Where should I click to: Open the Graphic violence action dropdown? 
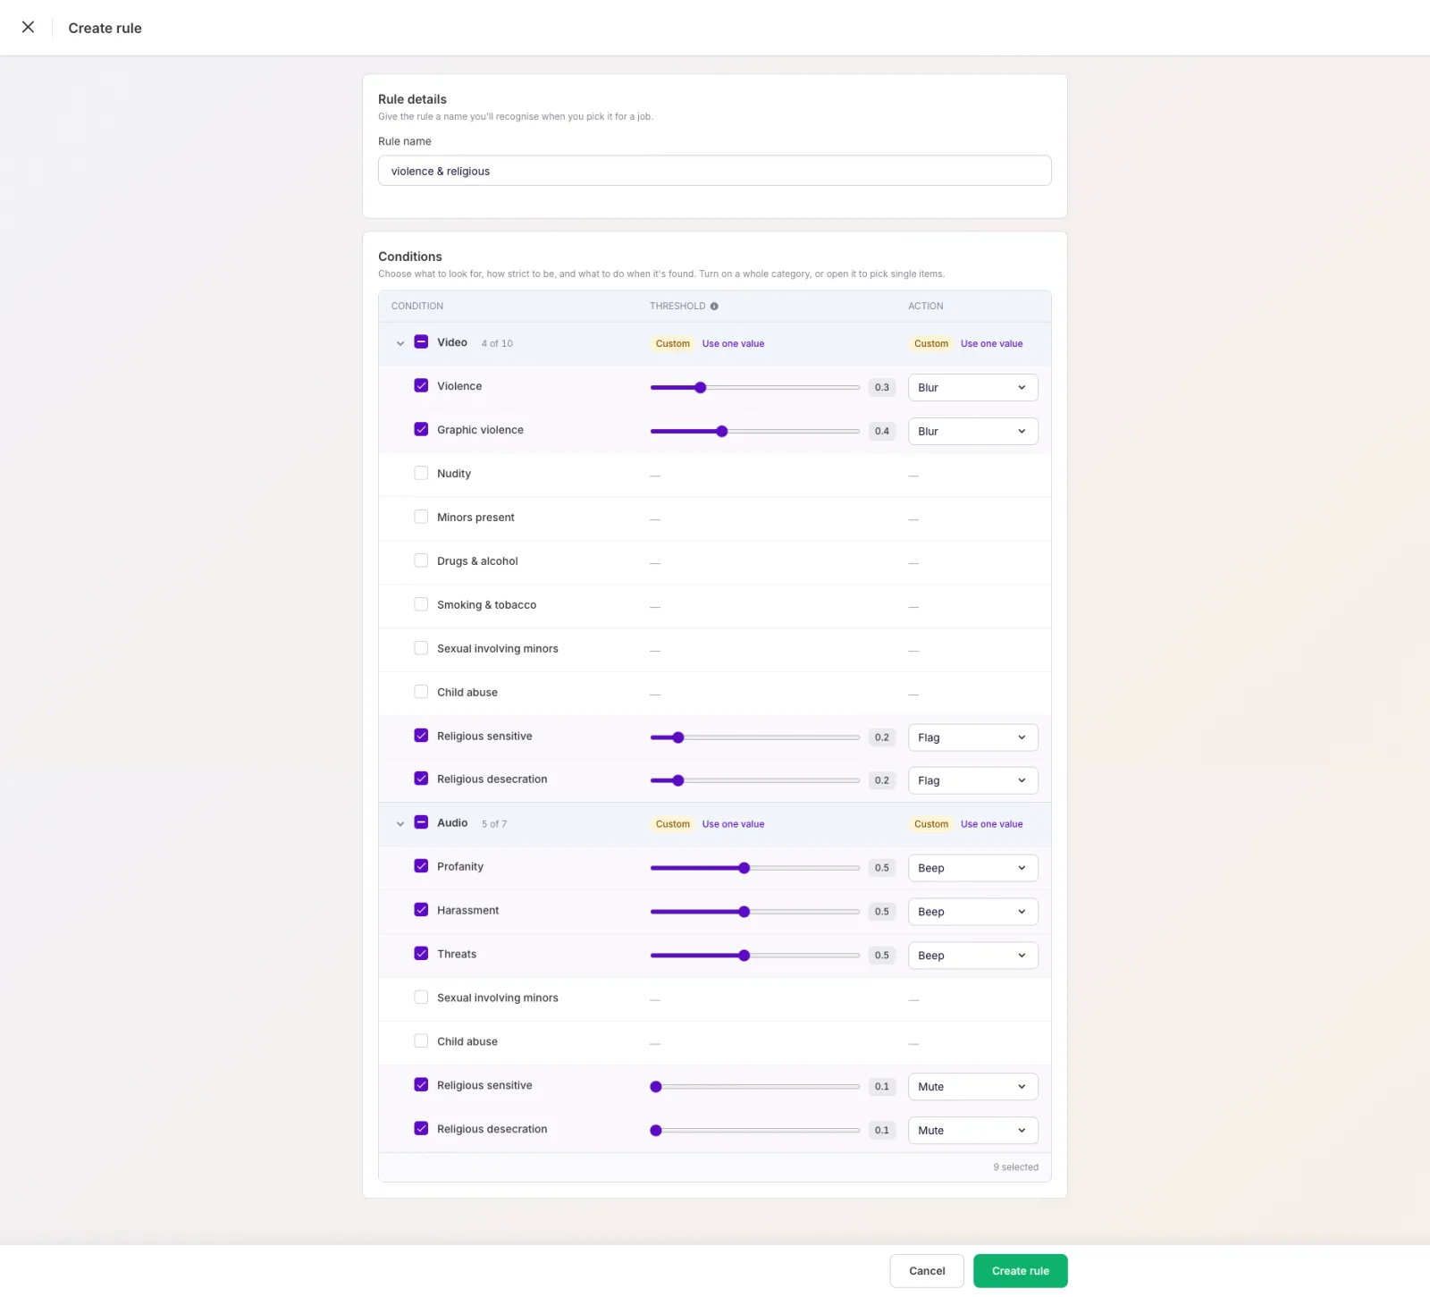click(x=972, y=432)
